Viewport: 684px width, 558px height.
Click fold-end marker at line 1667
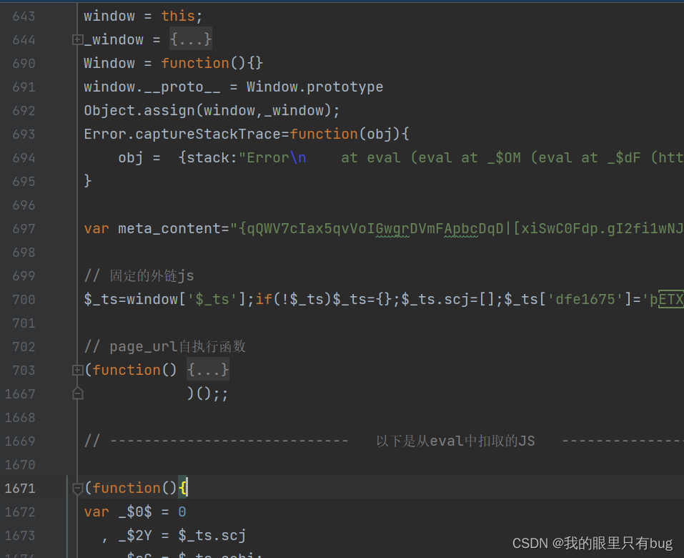click(77, 394)
